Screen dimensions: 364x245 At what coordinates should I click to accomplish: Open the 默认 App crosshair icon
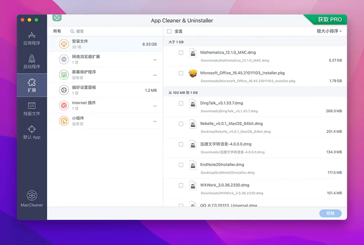(x=32, y=129)
